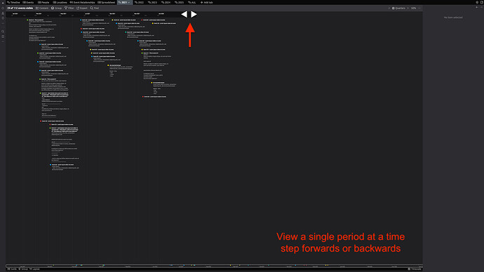Open the Cards option in bottom bar
This screenshot has width=484, height=272.
coord(12,269)
